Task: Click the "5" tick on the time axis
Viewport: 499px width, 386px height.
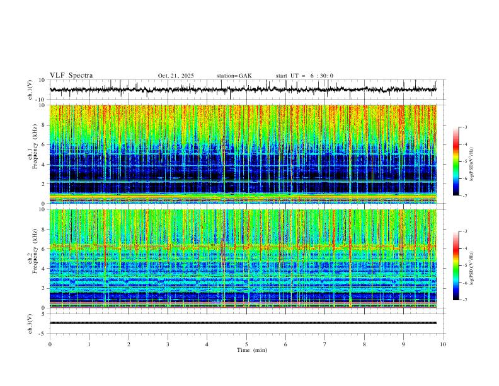Action: tap(246, 344)
